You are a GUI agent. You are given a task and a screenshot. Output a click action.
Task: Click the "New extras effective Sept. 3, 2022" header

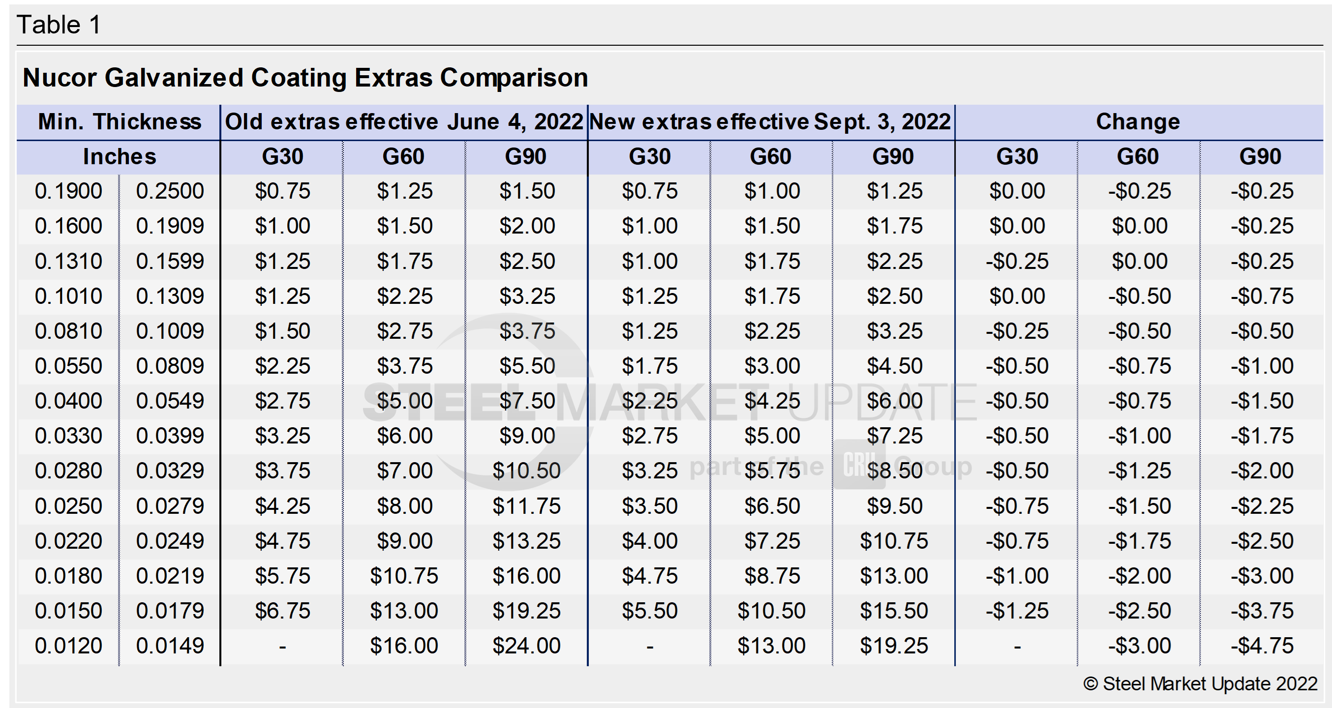point(770,122)
